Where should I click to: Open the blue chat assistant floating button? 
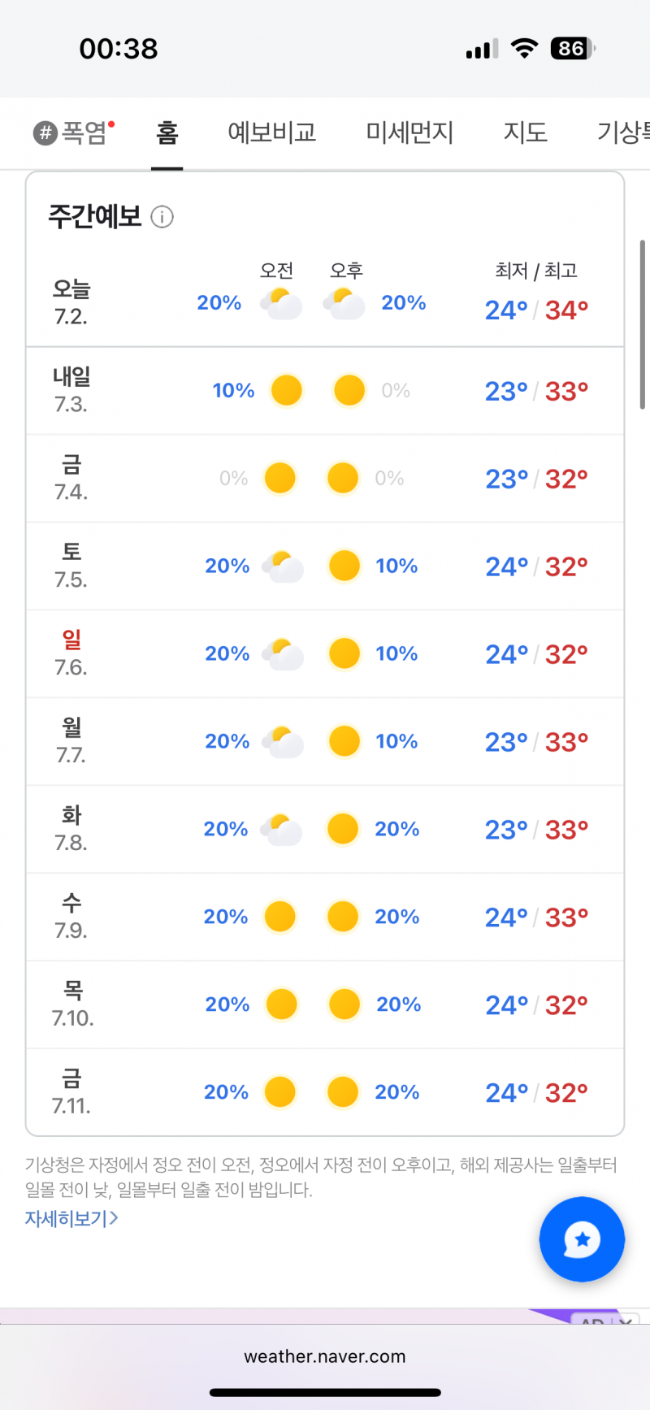click(x=582, y=1239)
